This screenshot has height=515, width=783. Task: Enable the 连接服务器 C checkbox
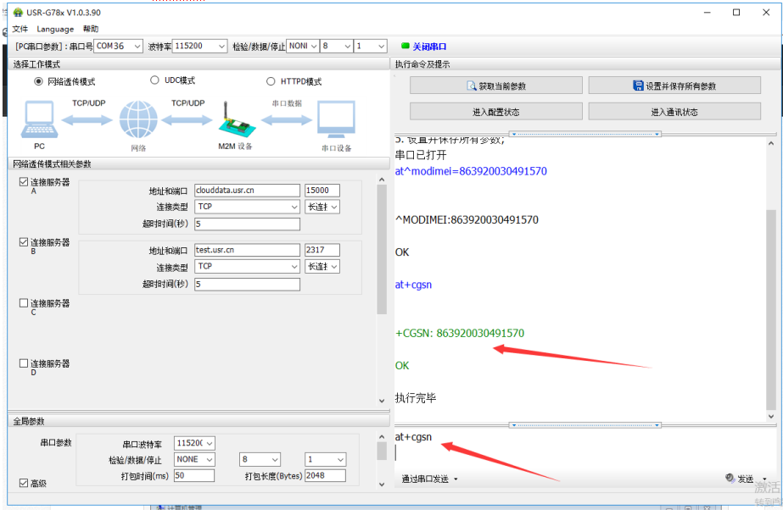pos(24,303)
